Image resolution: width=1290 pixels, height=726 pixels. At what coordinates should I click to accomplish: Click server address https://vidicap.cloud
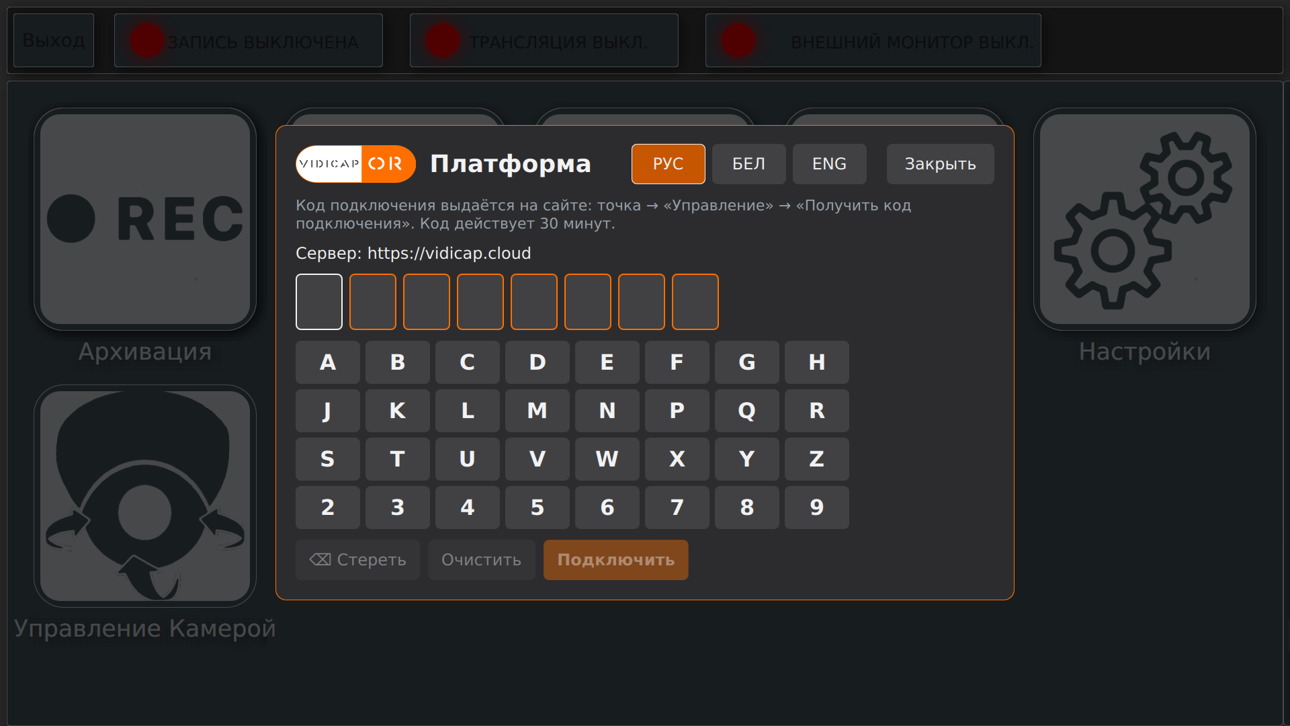point(449,253)
